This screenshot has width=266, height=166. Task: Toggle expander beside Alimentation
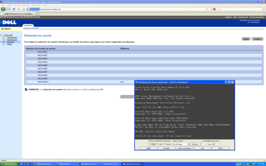coord(4,38)
